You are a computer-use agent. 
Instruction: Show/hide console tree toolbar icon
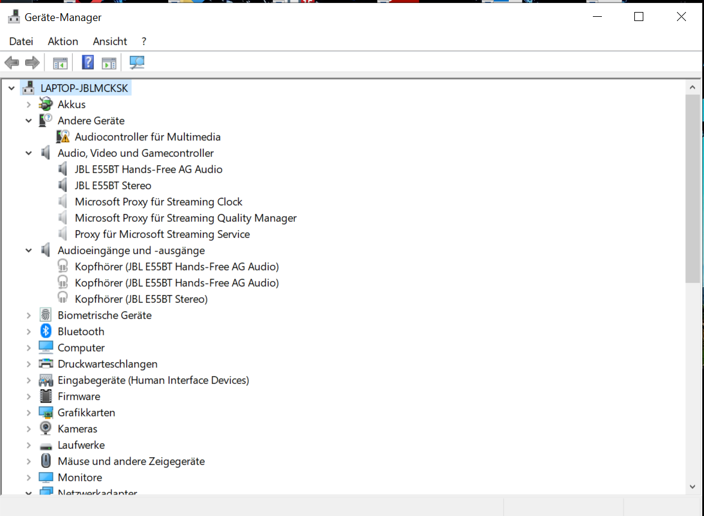pos(60,63)
